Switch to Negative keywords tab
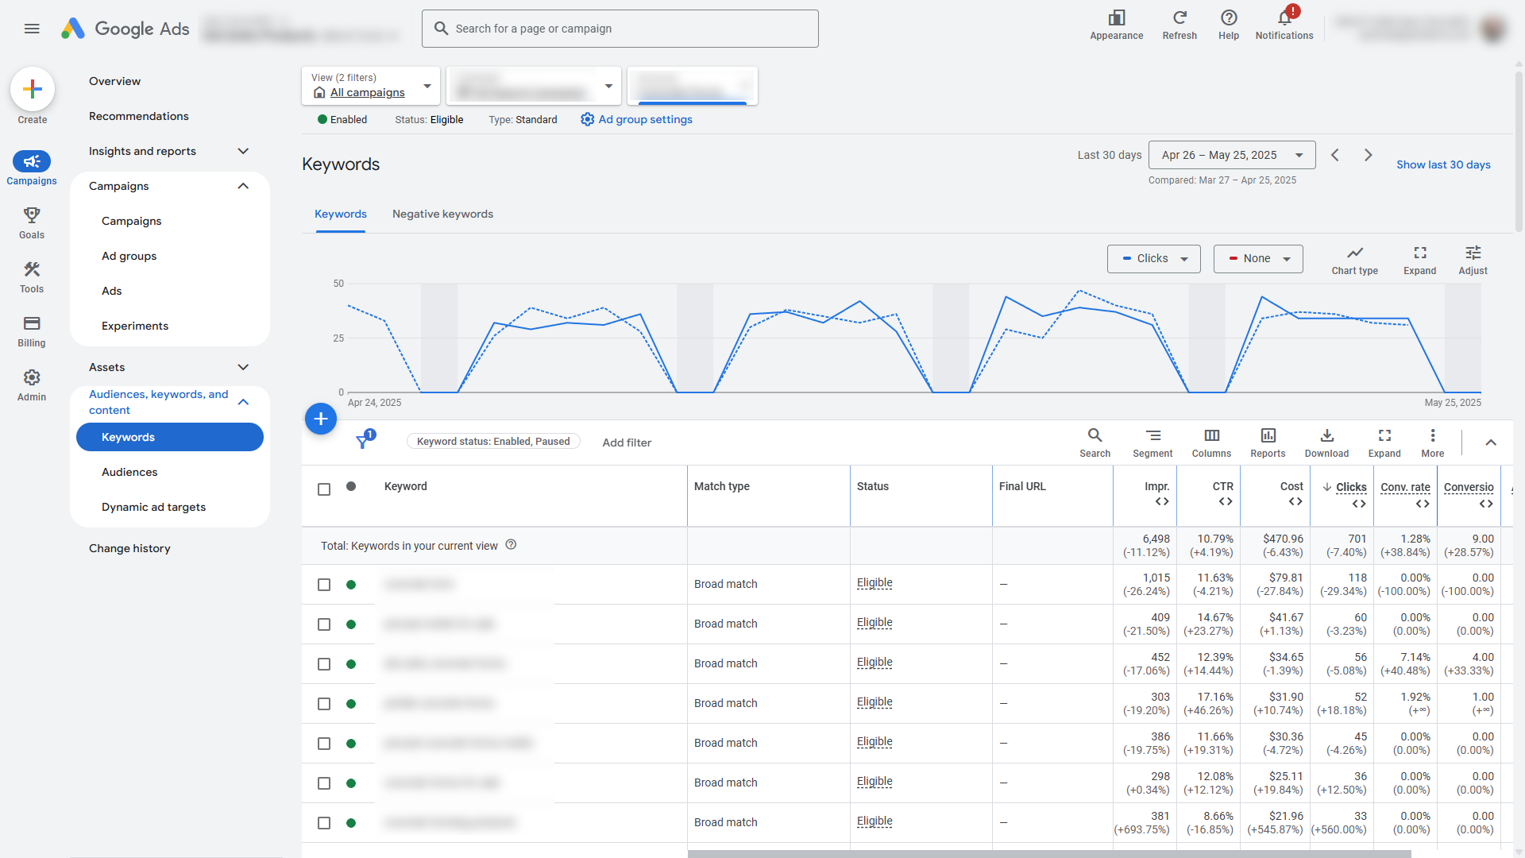This screenshot has height=858, width=1525. click(442, 214)
